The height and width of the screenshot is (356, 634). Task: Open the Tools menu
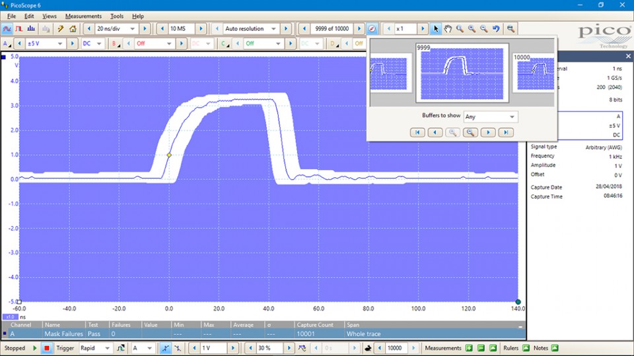[x=117, y=16]
